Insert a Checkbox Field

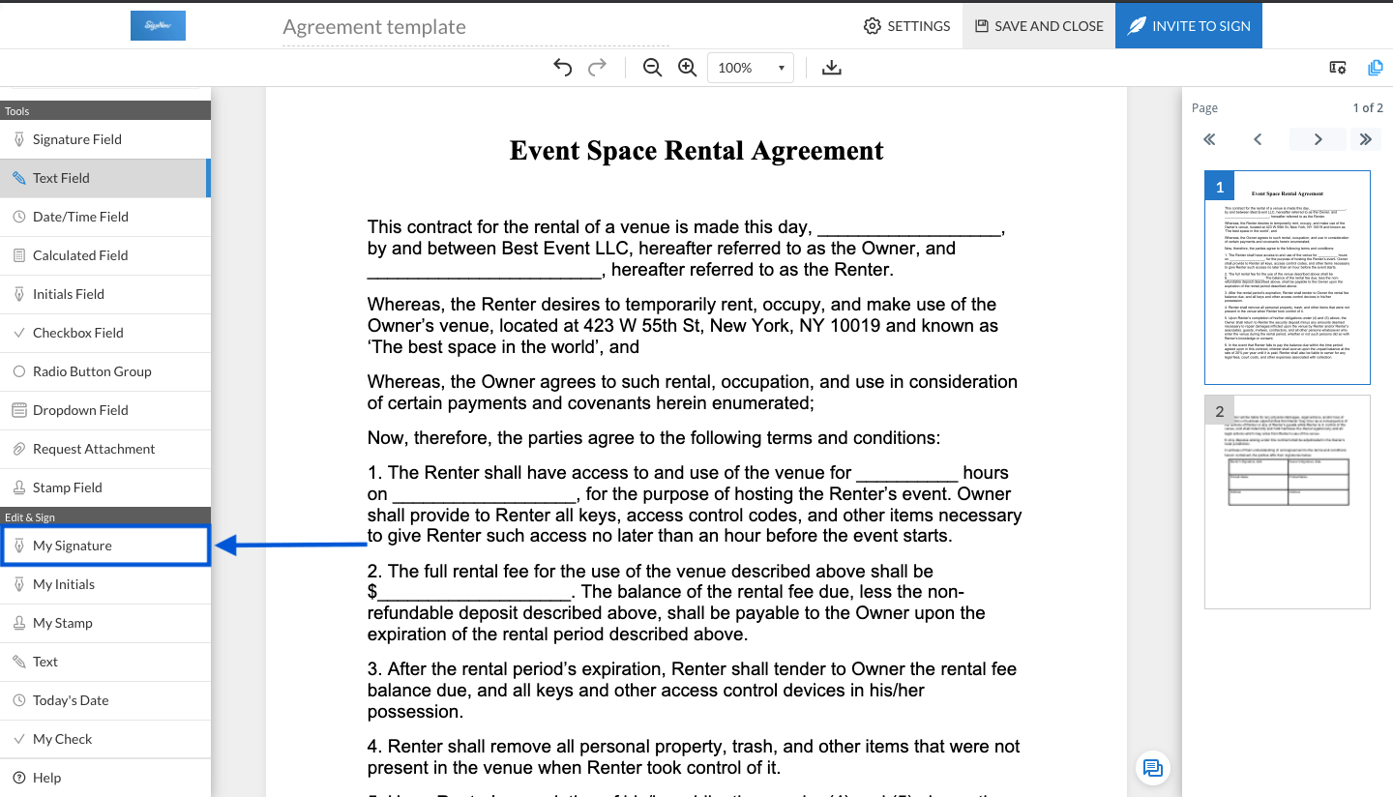pos(78,332)
